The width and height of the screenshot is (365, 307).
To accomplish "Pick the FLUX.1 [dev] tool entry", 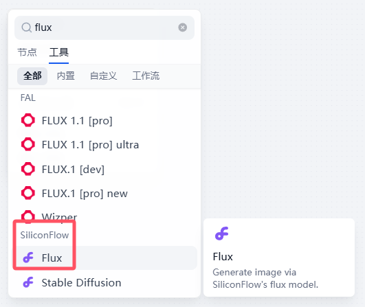I will click(x=104, y=169).
